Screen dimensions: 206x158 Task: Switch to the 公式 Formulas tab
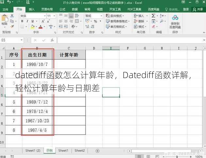tap(62, 9)
